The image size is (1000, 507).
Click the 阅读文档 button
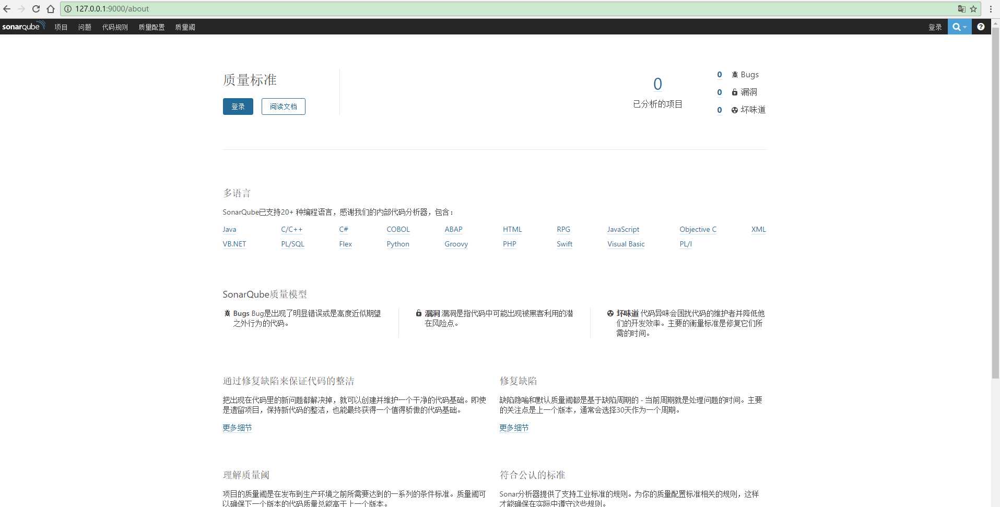coord(284,107)
